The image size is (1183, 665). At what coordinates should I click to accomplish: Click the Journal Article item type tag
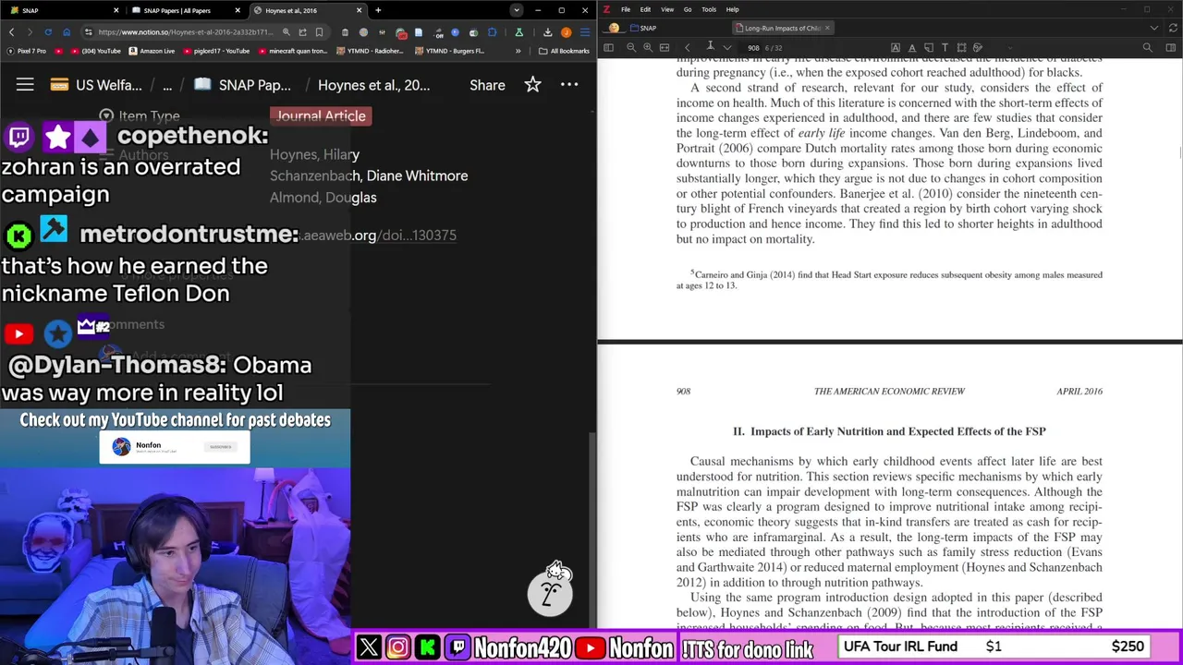321,115
